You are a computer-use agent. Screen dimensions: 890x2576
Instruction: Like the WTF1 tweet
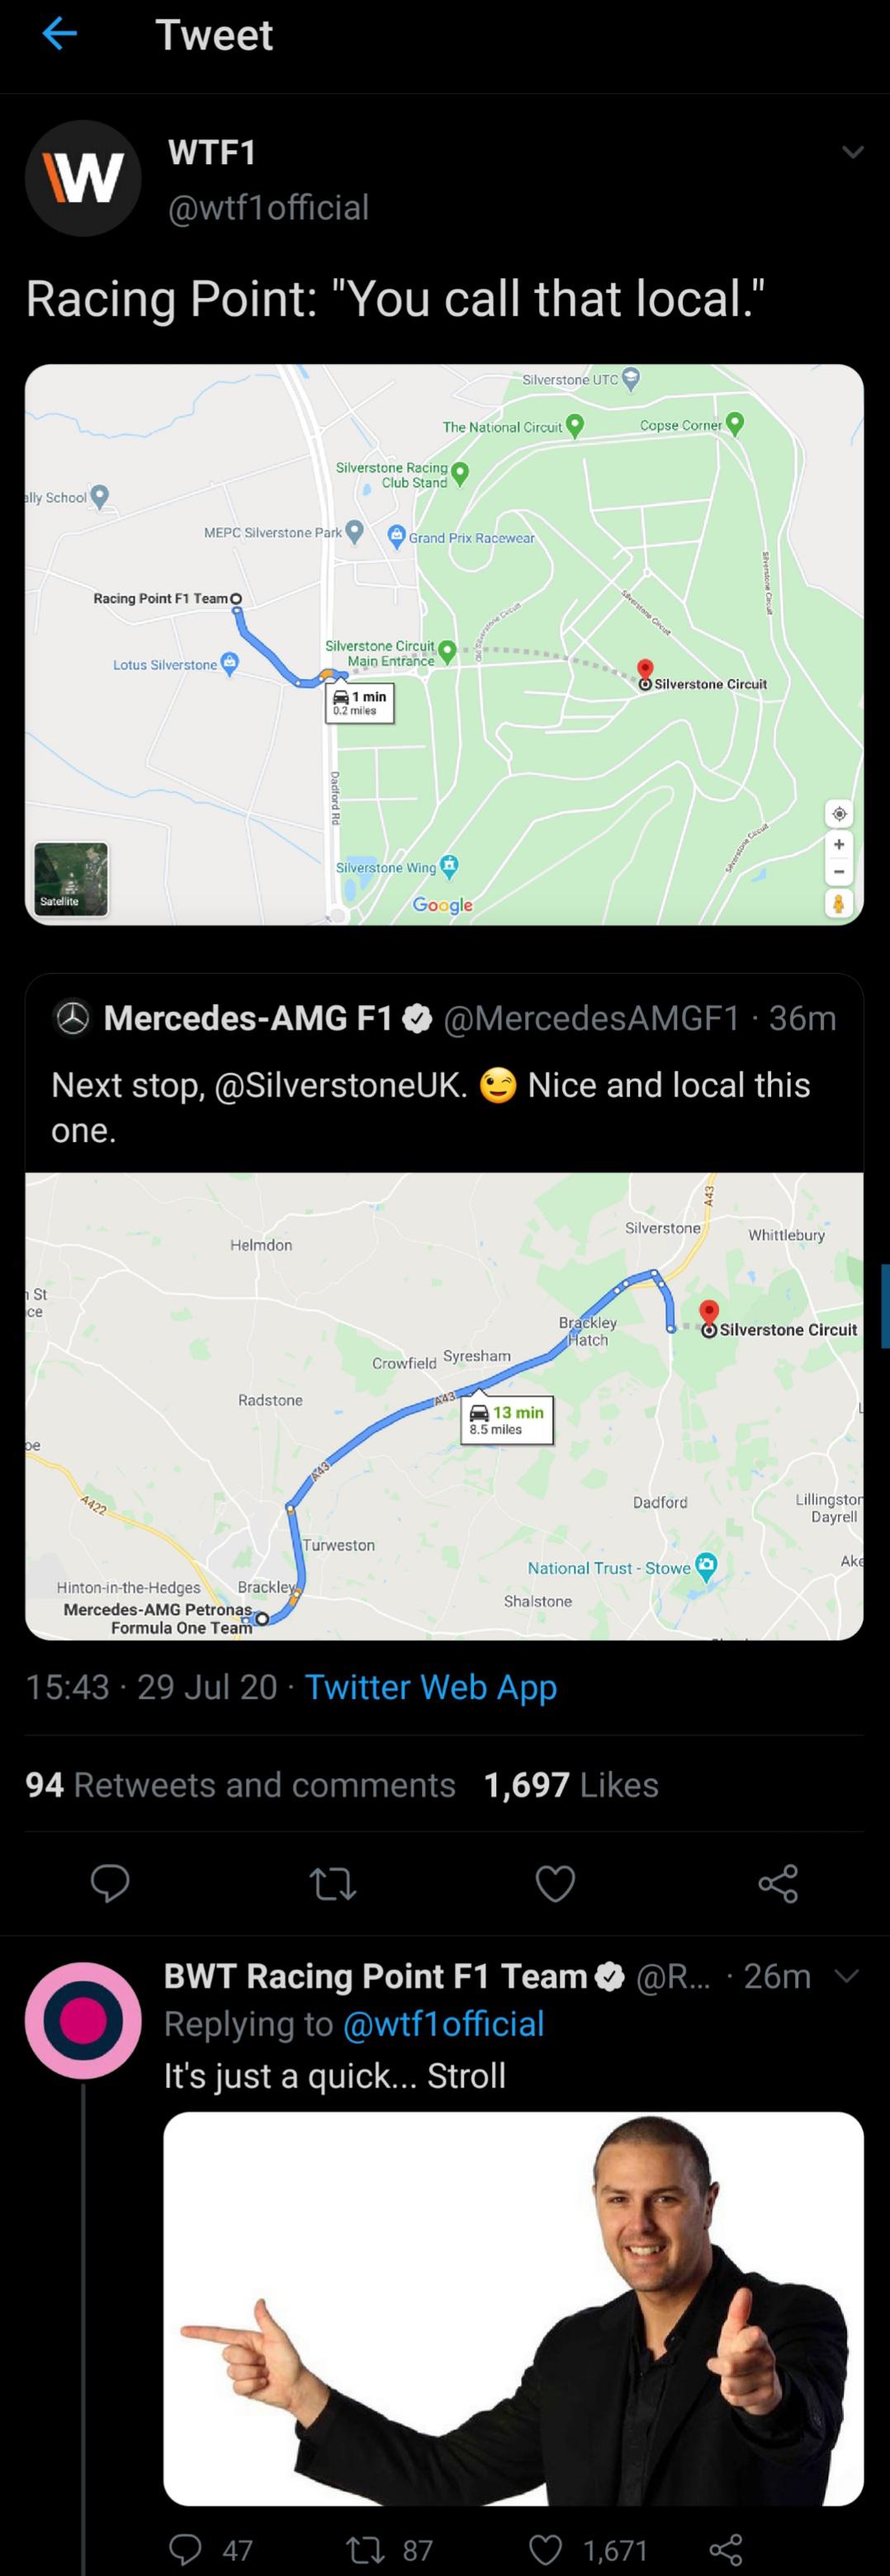556,1884
